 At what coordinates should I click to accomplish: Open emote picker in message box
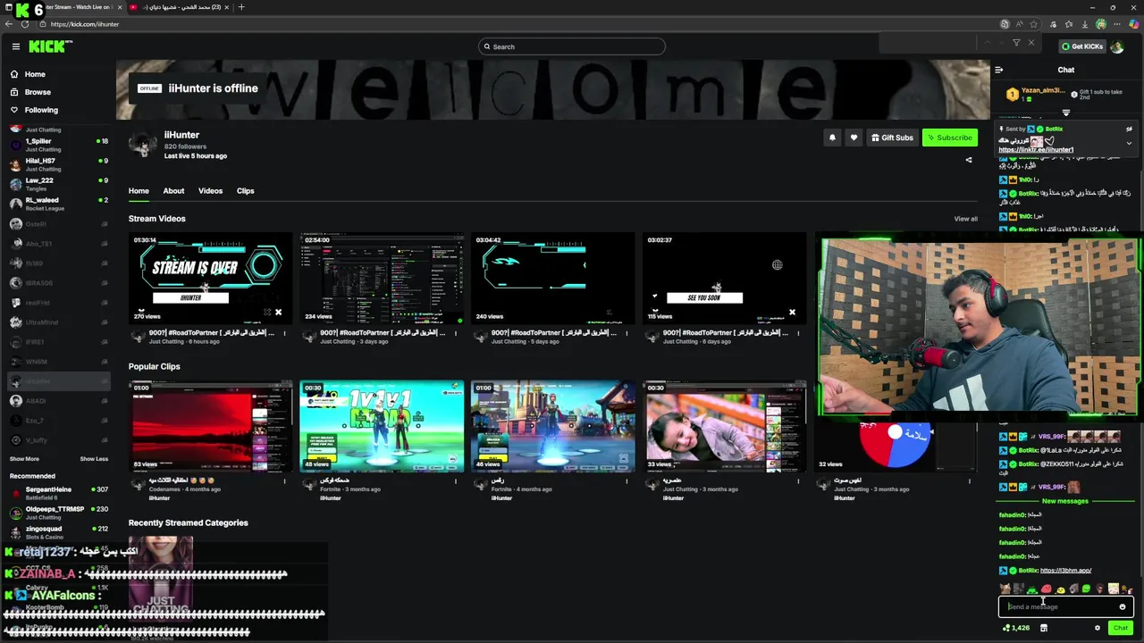(x=1123, y=606)
